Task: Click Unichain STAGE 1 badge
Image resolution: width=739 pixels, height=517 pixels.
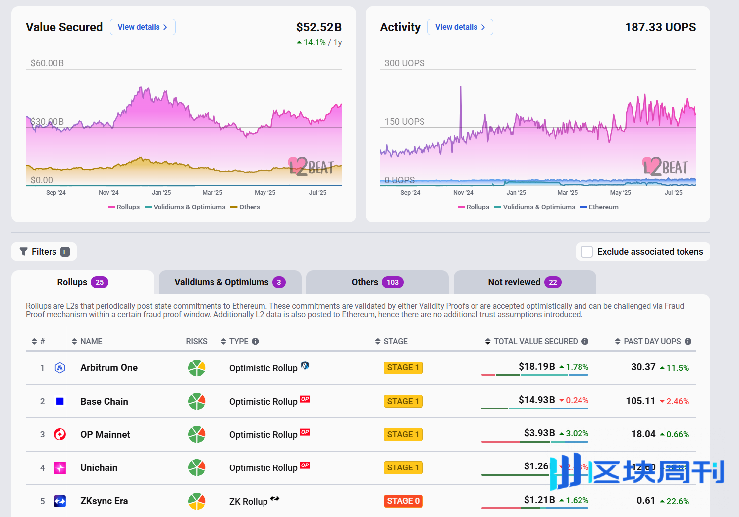Action: 403,467
